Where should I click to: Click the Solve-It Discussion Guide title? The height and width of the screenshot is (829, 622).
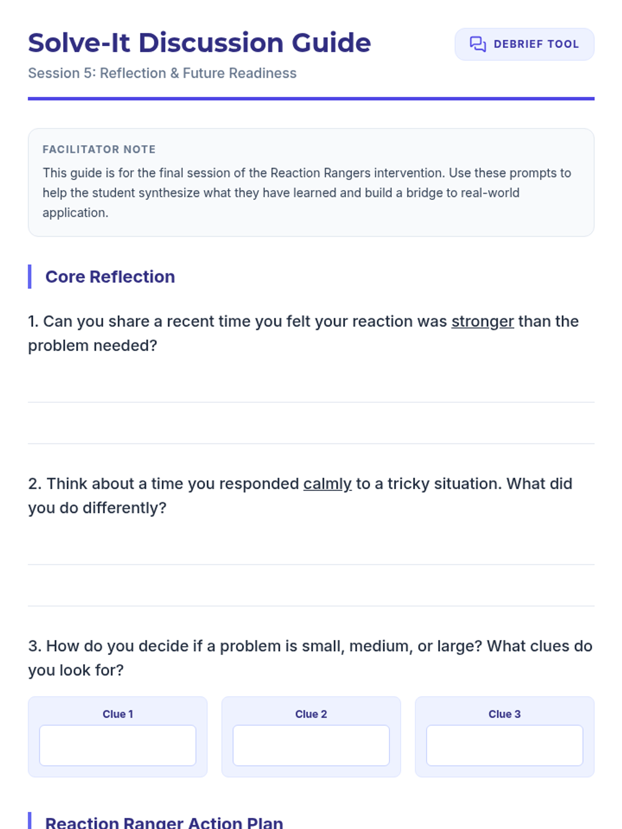pyautogui.click(x=199, y=42)
